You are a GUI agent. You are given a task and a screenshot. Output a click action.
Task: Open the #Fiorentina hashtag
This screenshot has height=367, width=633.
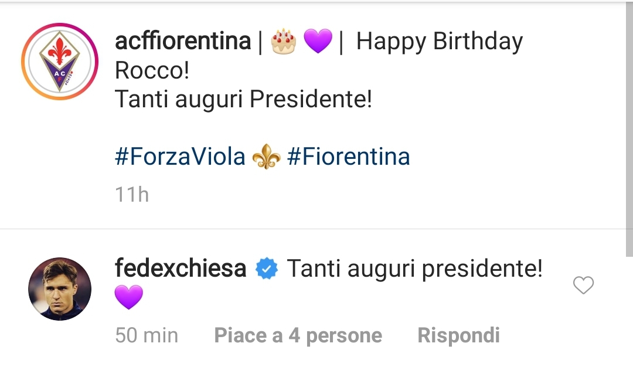tap(349, 157)
